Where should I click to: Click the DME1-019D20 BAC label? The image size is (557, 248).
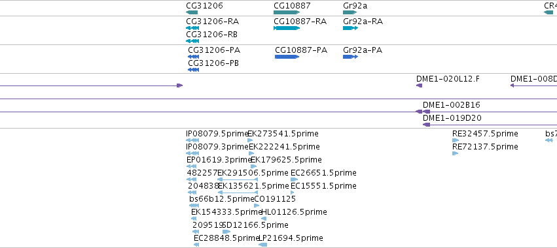coord(452,118)
